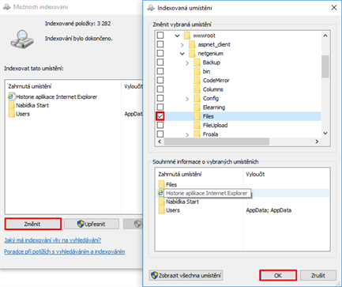
Task: Click horizontal scrollbar right arrow in tree
Action: tap(317, 142)
